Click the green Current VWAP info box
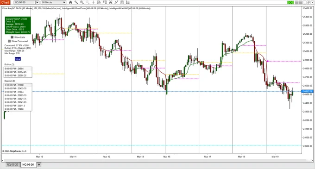This screenshot has height=169, width=315. coord(18,25)
